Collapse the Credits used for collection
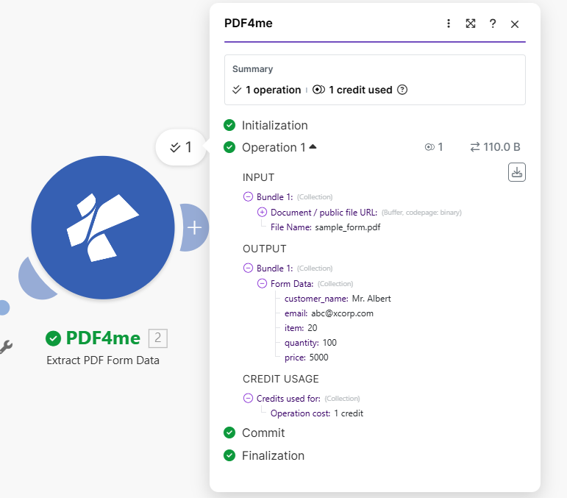 (248, 399)
